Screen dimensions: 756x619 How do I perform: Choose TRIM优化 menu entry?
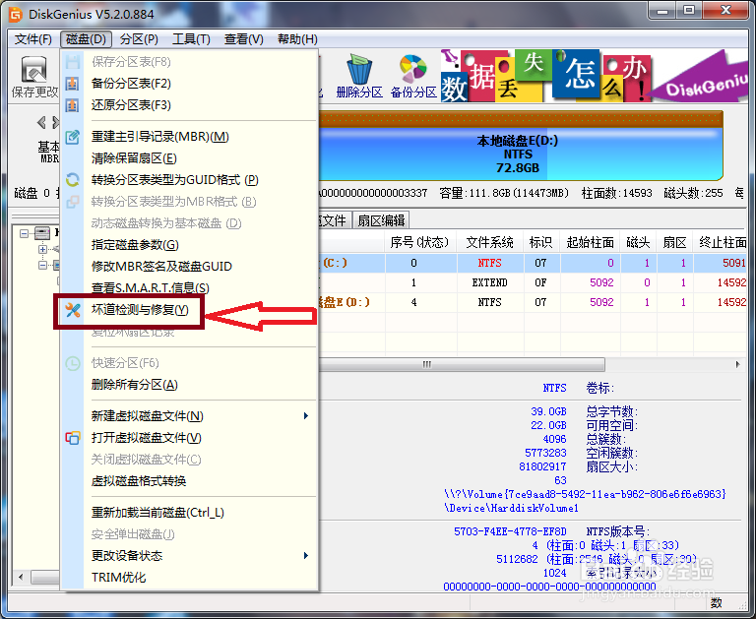[118, 578]
